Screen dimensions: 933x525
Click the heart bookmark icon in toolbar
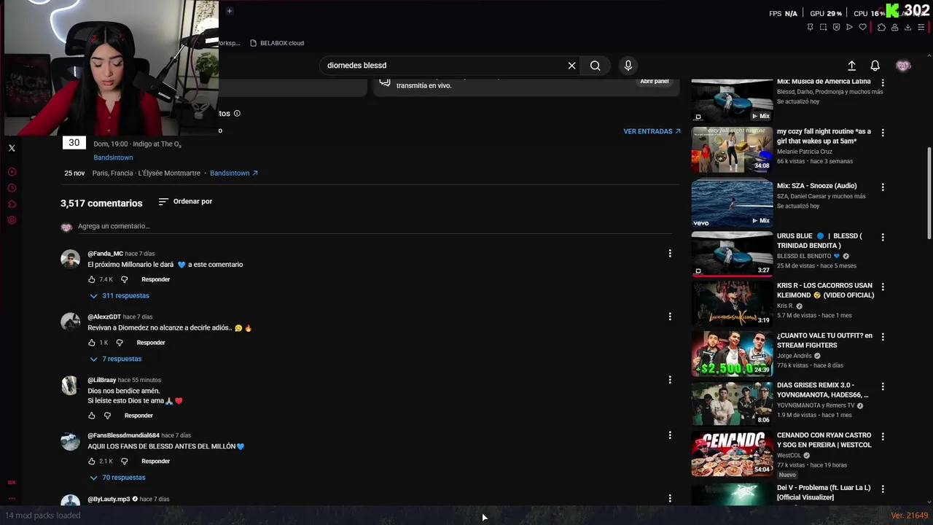(863, 27)
